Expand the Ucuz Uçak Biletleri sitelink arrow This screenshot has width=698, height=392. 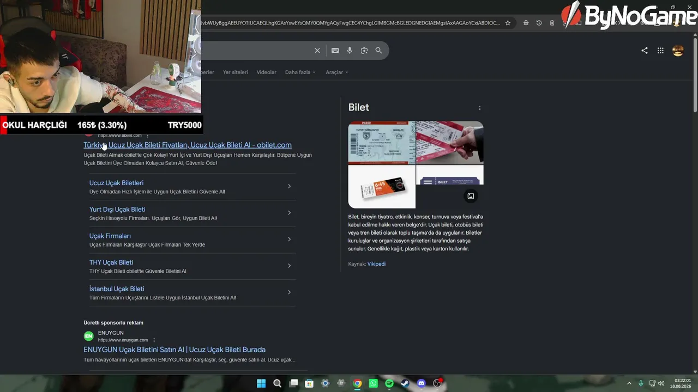click(289, 186)
